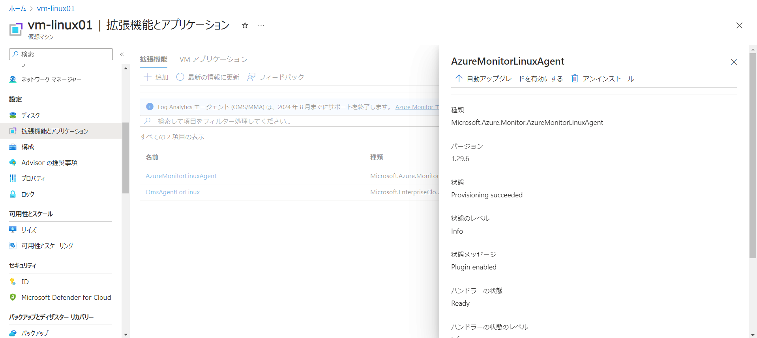Collapse the sidebar with double chevron
Screen dimensions: 757x338
[122, 54]
